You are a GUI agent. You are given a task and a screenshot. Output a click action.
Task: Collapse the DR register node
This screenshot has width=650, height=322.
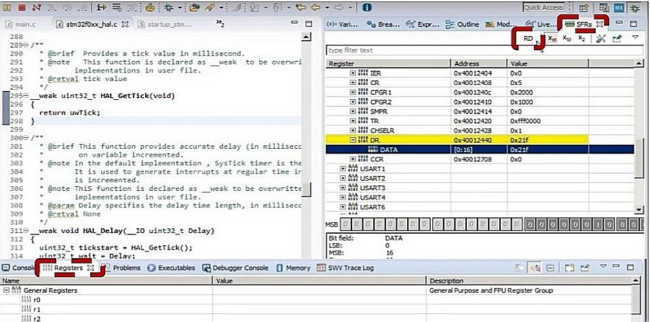353,140
